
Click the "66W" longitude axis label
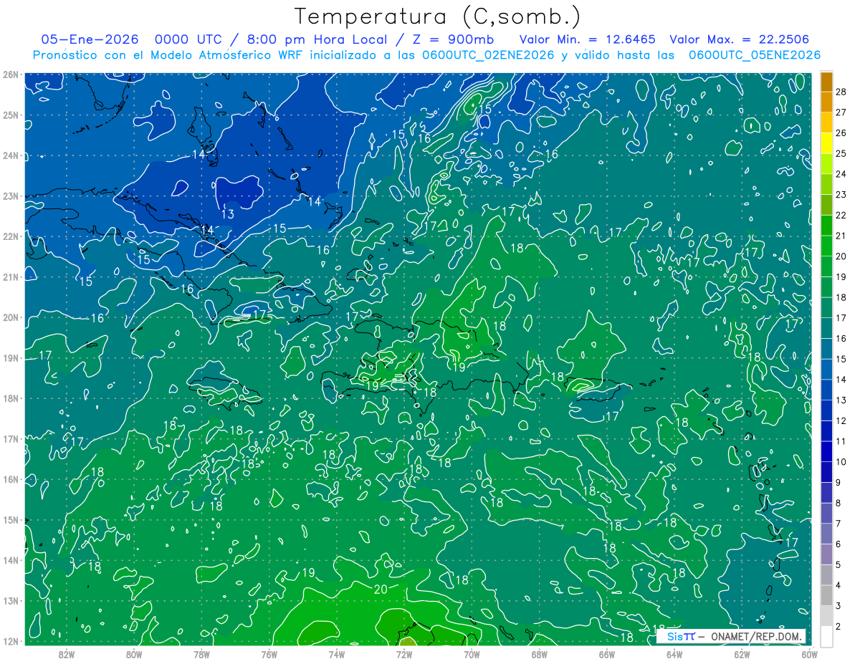click(607, 653)
